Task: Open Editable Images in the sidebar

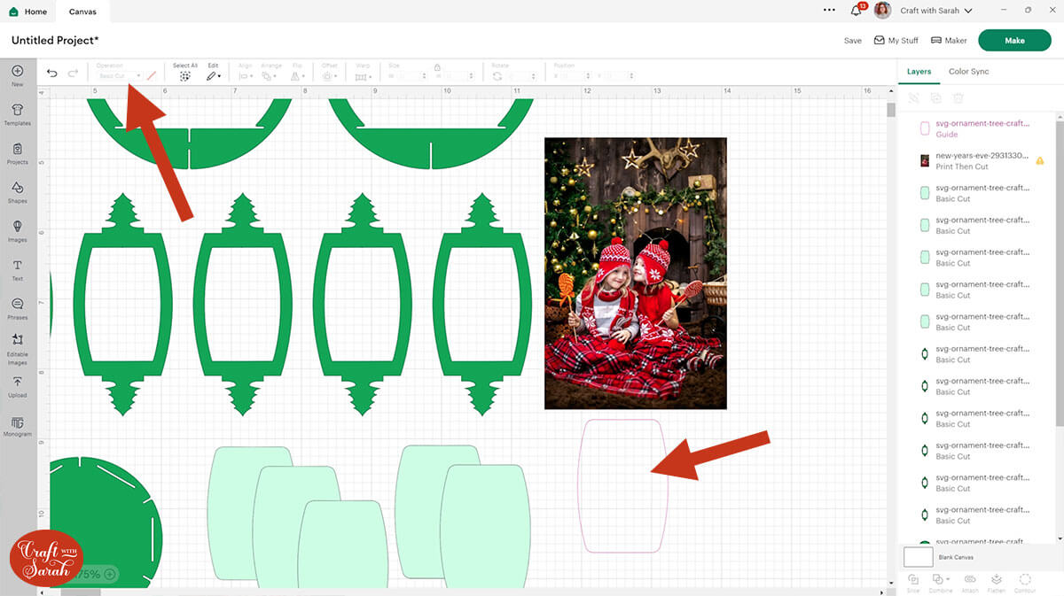Action: 17,349
